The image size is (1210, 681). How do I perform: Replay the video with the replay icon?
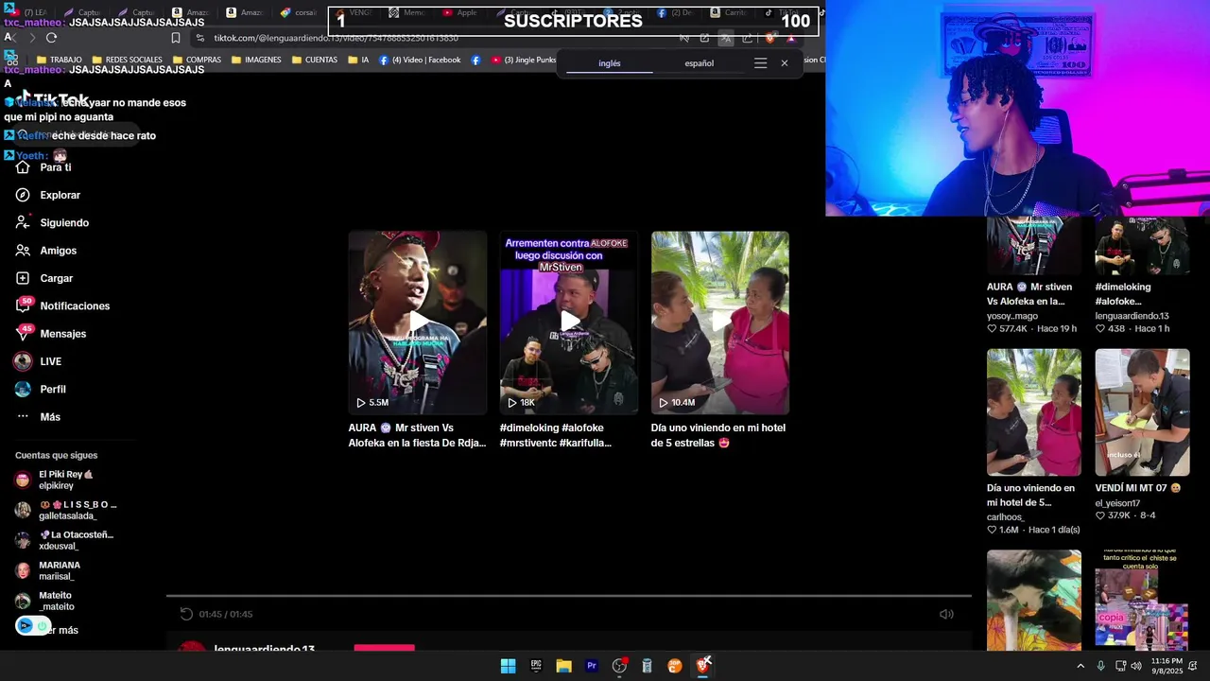[x=186, y=614]
